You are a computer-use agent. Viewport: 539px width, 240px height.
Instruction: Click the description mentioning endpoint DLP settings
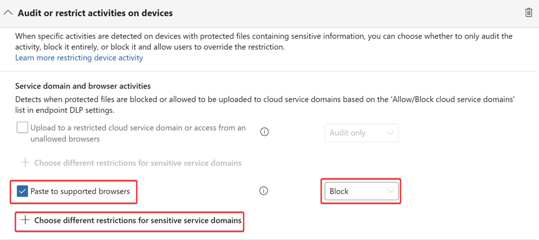[265, 105]
